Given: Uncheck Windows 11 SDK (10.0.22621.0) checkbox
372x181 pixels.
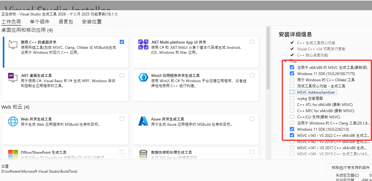Looking at the screenshot, I should 292,129.
